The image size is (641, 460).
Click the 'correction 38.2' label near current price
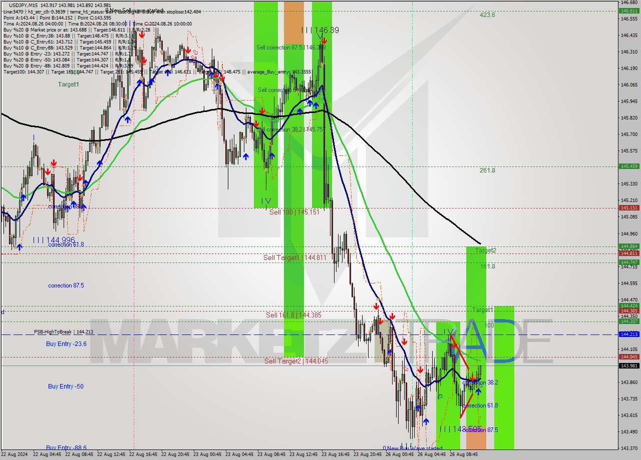(480, 382)
